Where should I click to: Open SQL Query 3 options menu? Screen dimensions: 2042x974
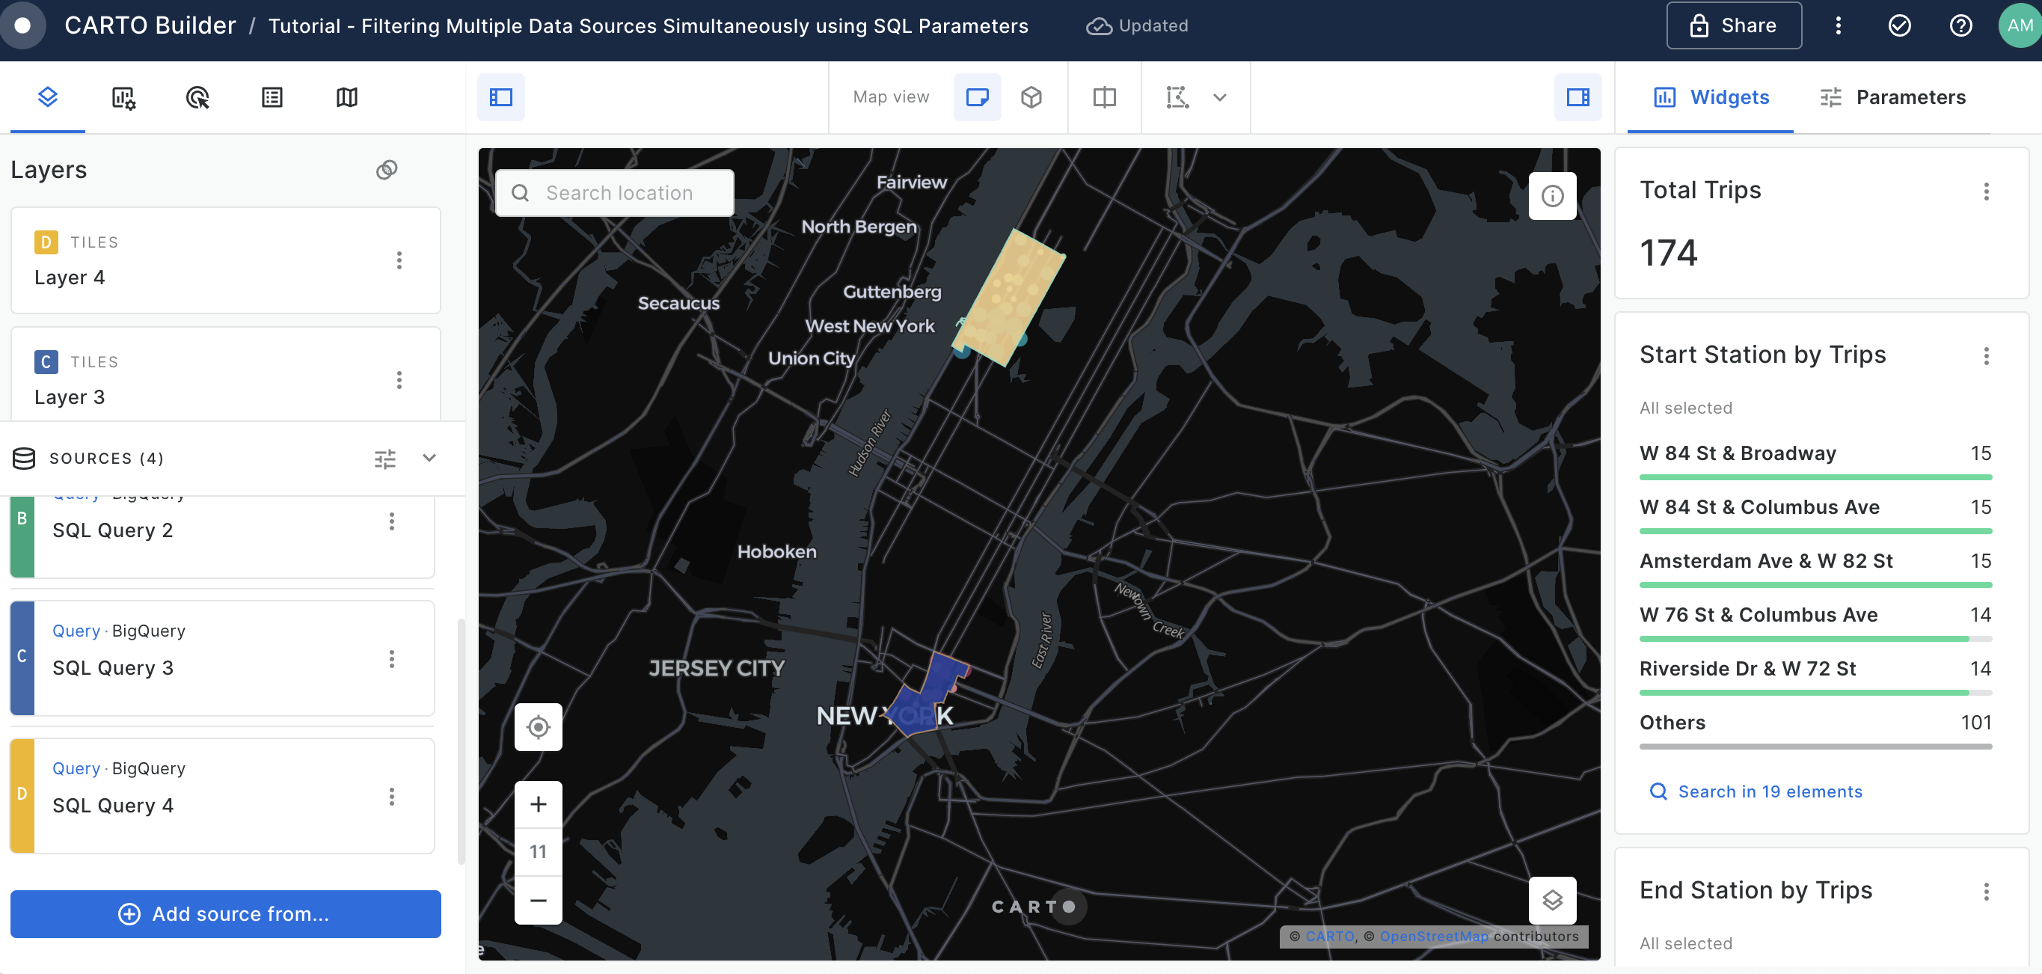390,658
